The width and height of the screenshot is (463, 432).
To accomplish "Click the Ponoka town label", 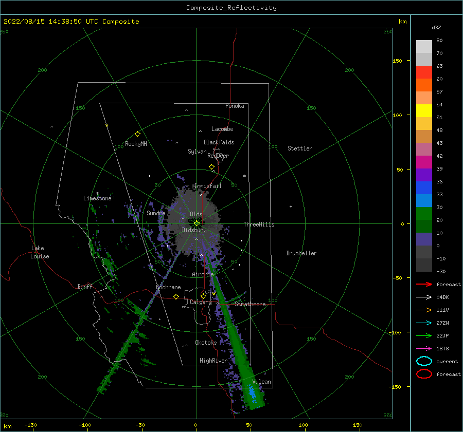I will click(235, 106).
